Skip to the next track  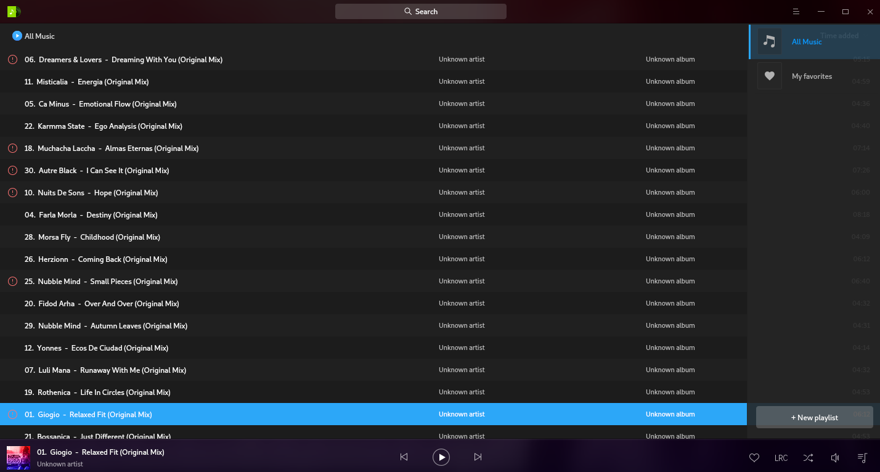point(478,457)
